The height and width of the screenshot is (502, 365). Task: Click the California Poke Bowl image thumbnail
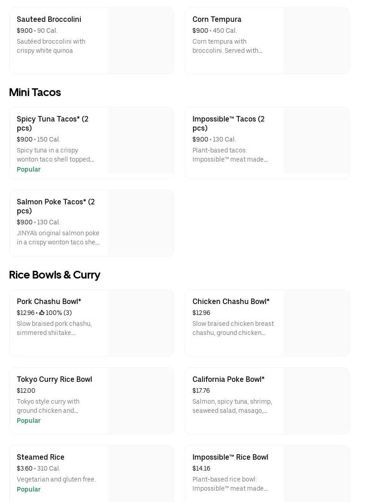(316, 401)
